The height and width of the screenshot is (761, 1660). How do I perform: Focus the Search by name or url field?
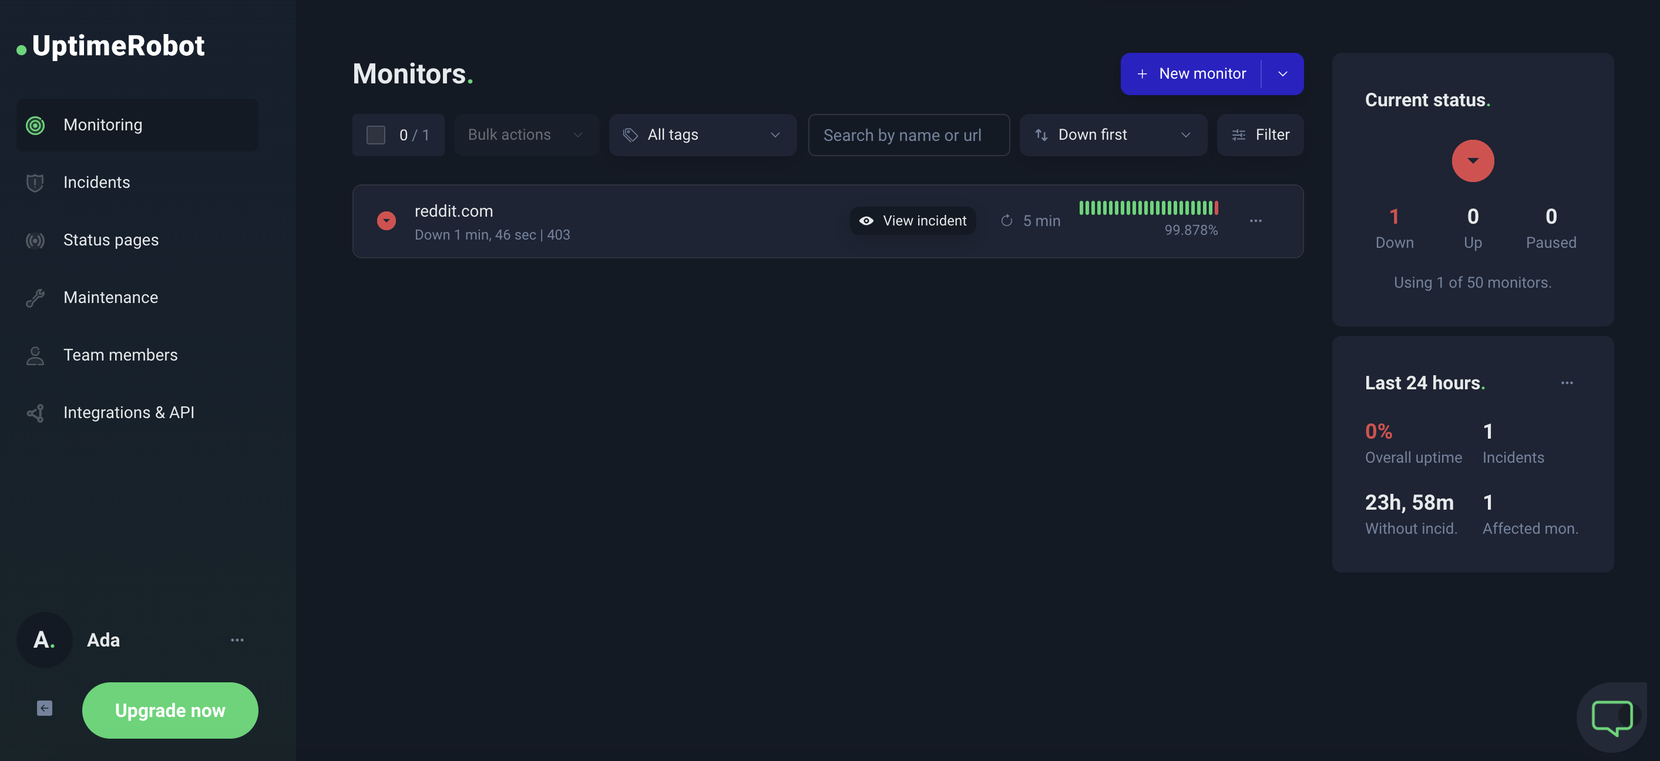click(909, 134)
